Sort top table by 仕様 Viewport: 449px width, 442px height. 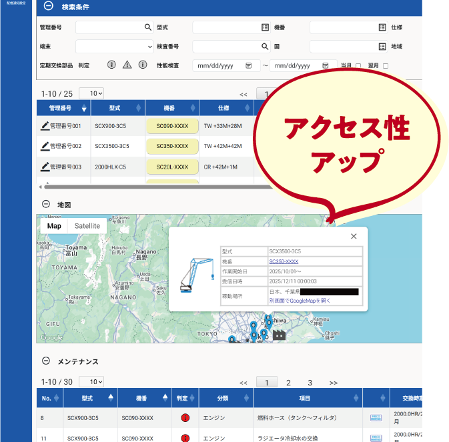tap(247, 108)
